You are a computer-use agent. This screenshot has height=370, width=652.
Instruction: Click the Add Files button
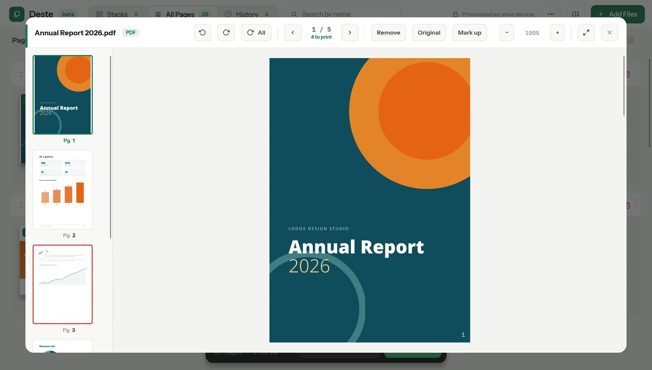tap(618, 14)
